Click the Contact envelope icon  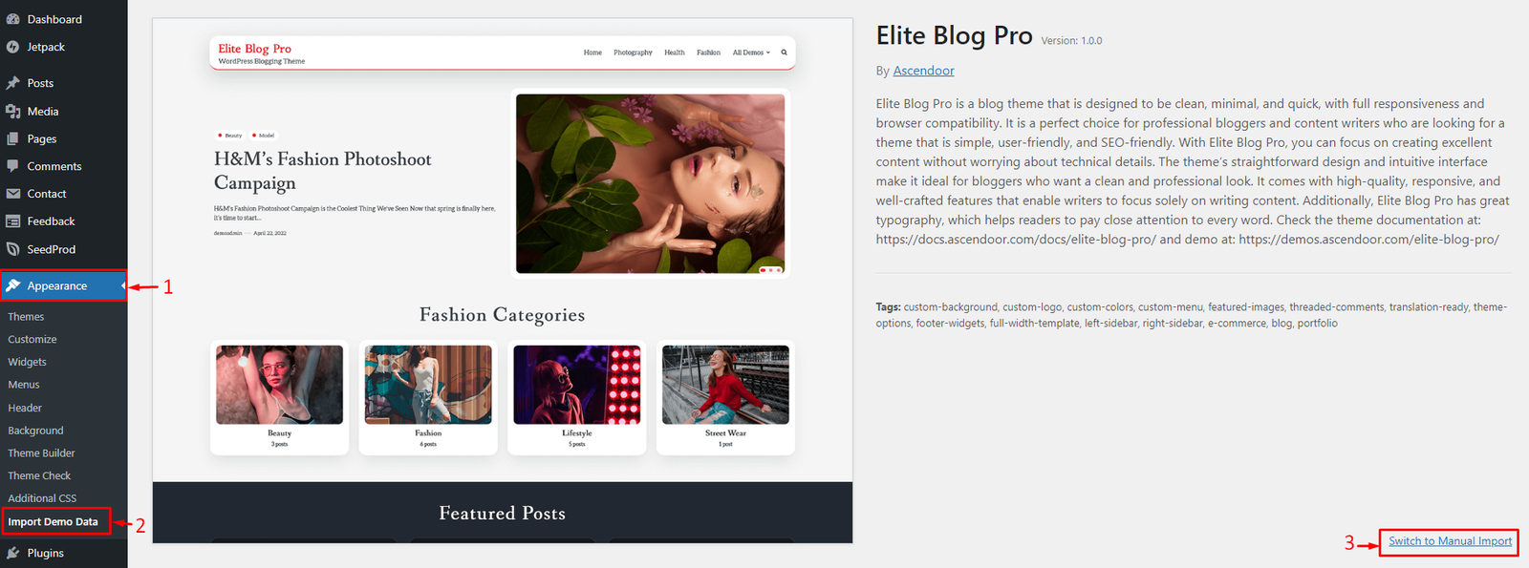(x=12, y=194)
